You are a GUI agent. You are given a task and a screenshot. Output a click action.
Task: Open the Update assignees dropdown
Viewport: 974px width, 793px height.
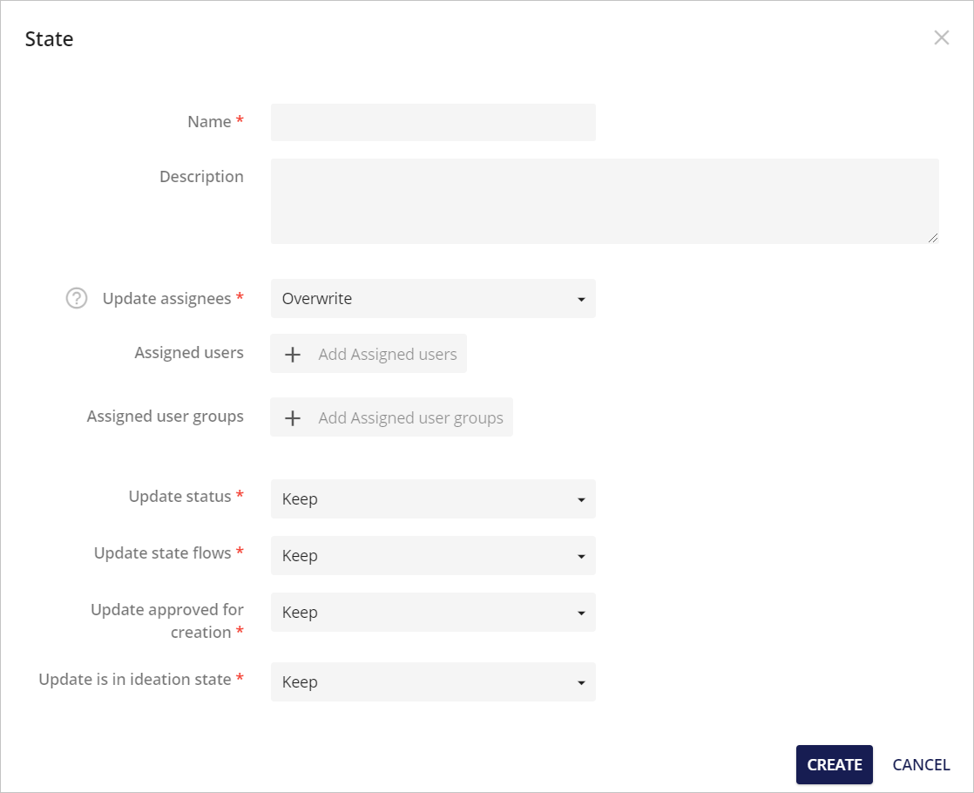433,298
